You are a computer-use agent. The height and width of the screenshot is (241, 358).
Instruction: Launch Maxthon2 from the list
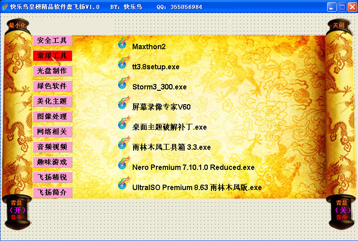[x=149, y=47]
